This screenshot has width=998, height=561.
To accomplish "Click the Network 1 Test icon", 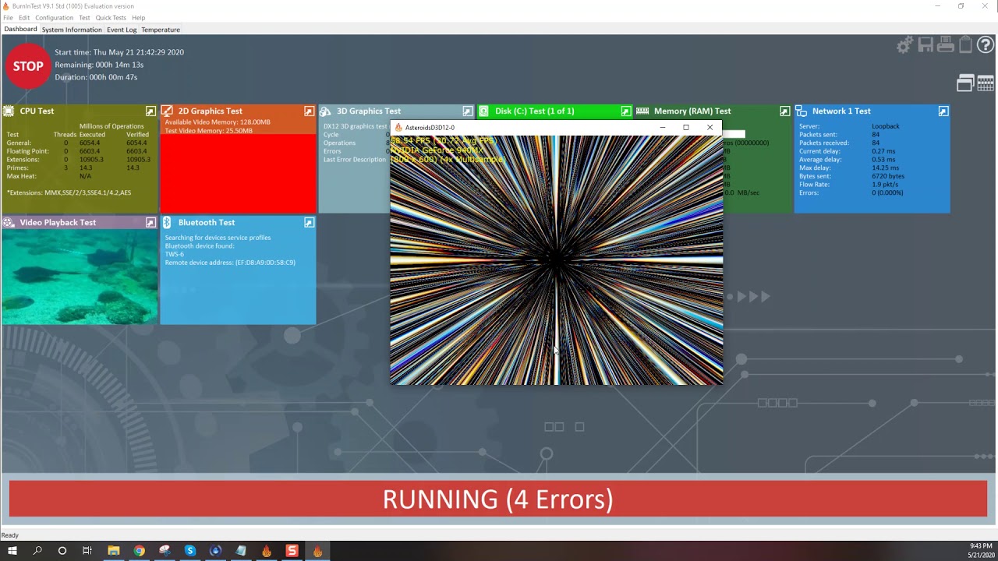I will pos(801,111).
